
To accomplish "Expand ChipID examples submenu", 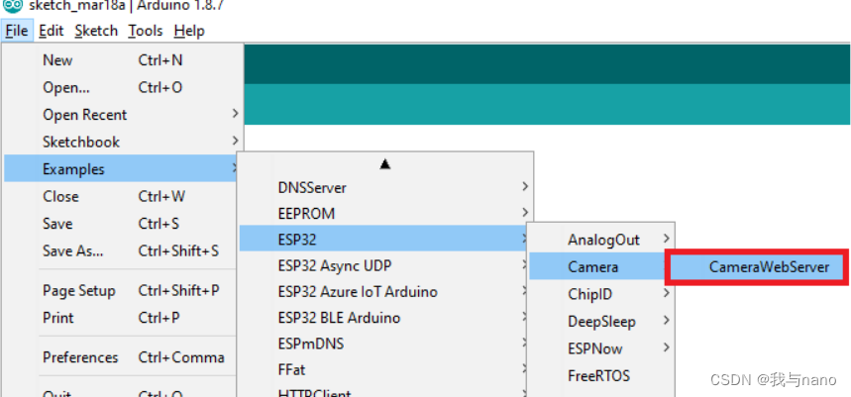I will point(601,294).
